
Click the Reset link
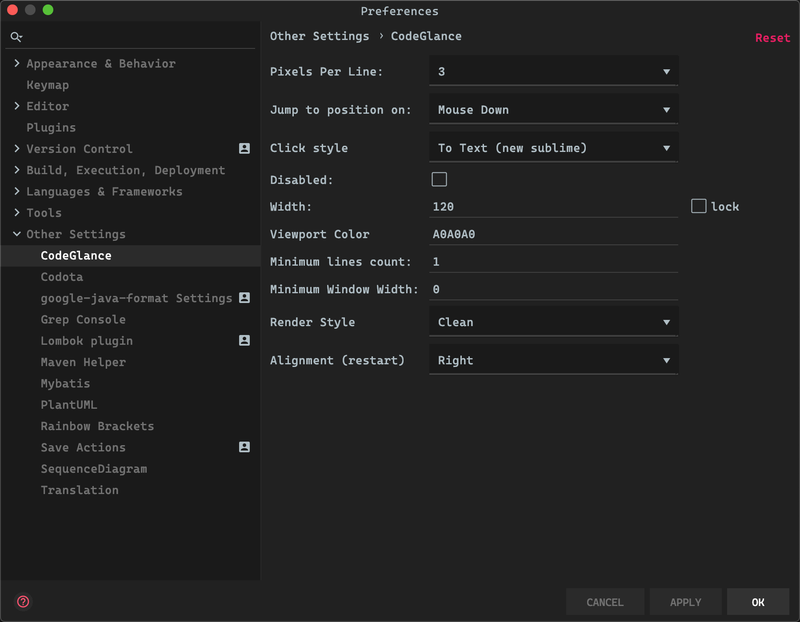click(x=772, y=38)
